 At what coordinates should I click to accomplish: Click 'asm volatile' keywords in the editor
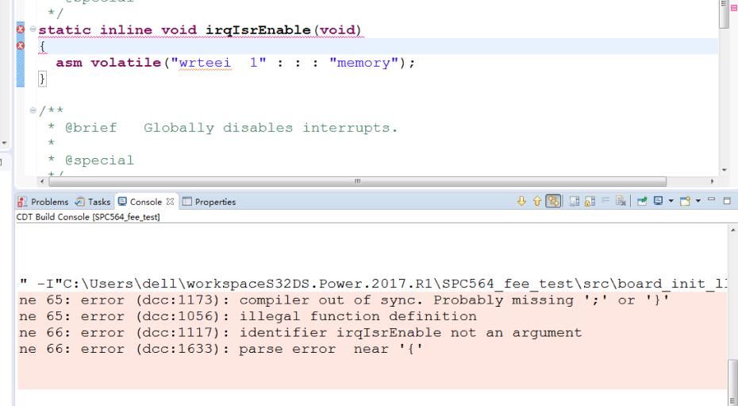pyautogui.click(x=108, y=63)
